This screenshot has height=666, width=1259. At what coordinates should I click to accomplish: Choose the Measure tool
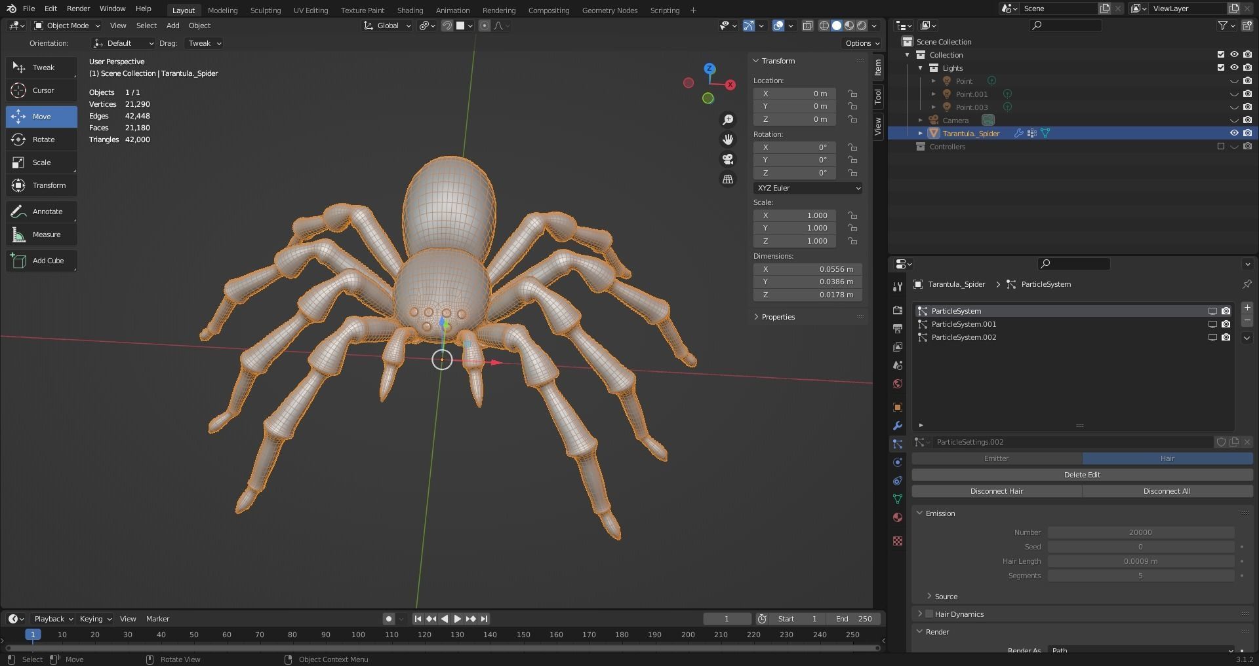(x=42, y=234)
